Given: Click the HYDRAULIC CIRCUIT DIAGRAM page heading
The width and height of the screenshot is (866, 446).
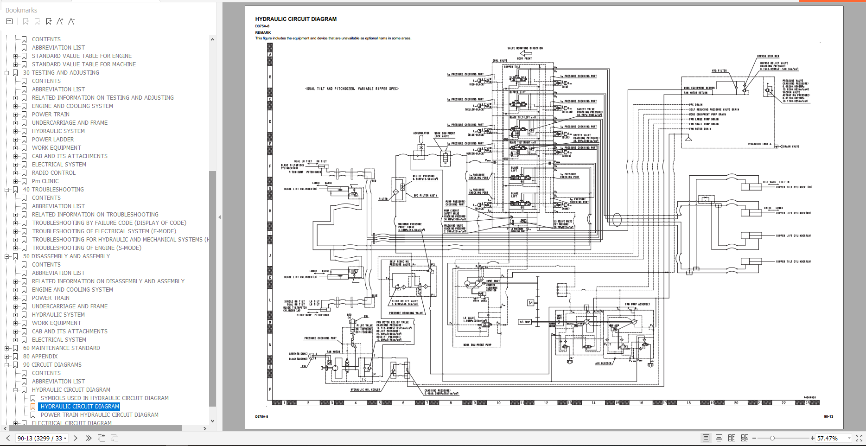Looking at the screenshot, I should tap(296, 19).
